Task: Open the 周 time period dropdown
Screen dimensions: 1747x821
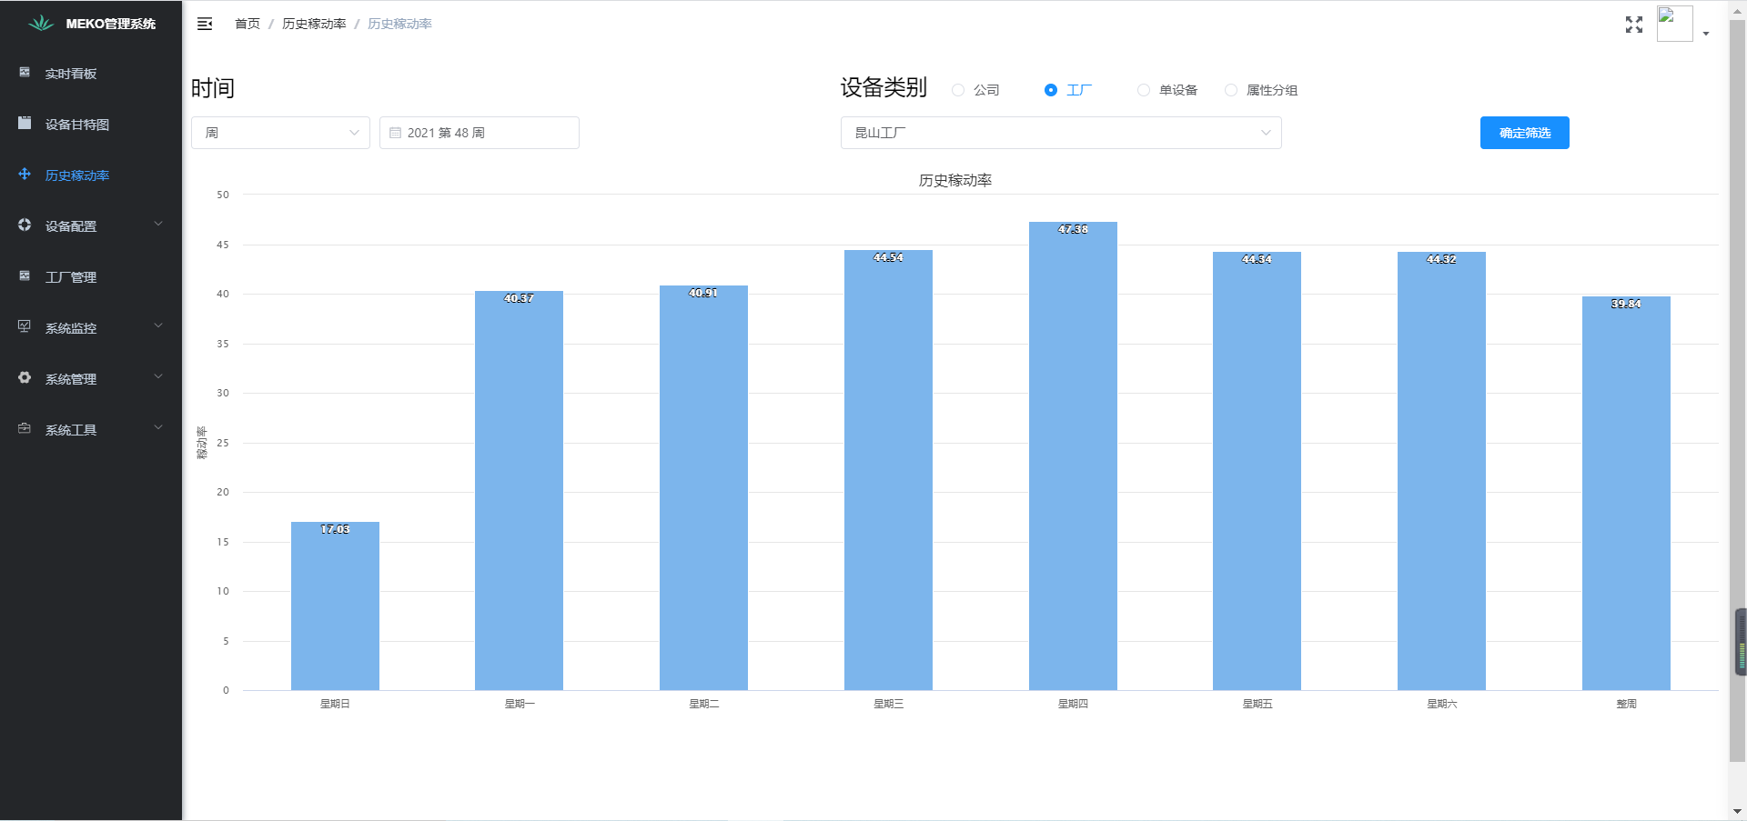Action: (x=280, y=133)
